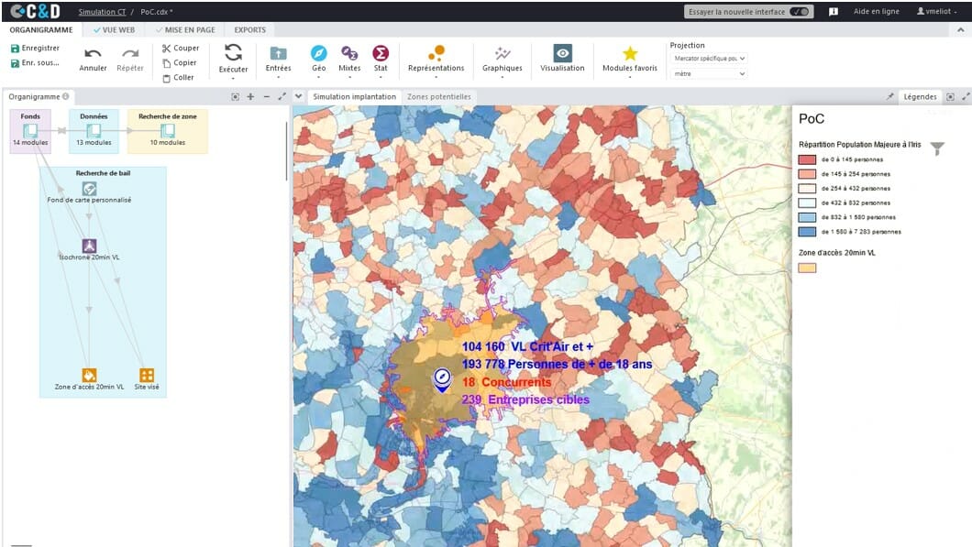The height and width of the screenshot is (547, 972).
Task: Click the Zone d'accès 20min VL legend swatch
Action: 808,268
